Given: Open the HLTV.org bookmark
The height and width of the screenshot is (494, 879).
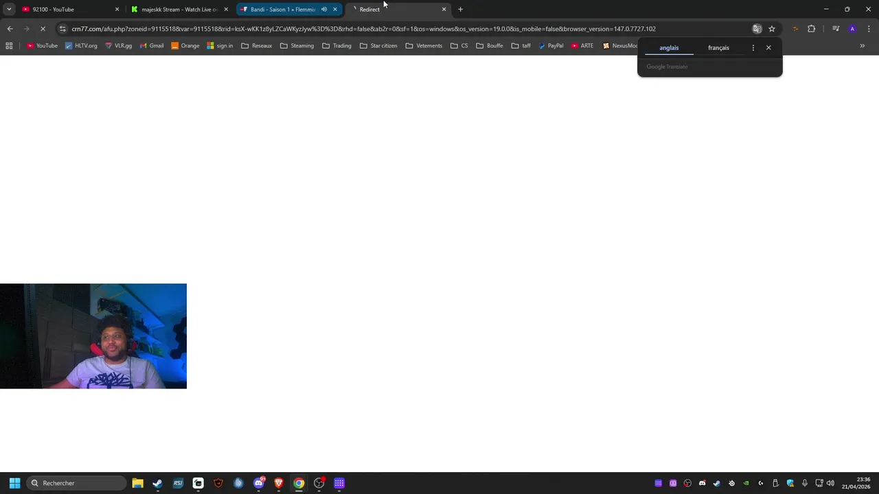Looking at the screenshot, I should tap(81, 46).
